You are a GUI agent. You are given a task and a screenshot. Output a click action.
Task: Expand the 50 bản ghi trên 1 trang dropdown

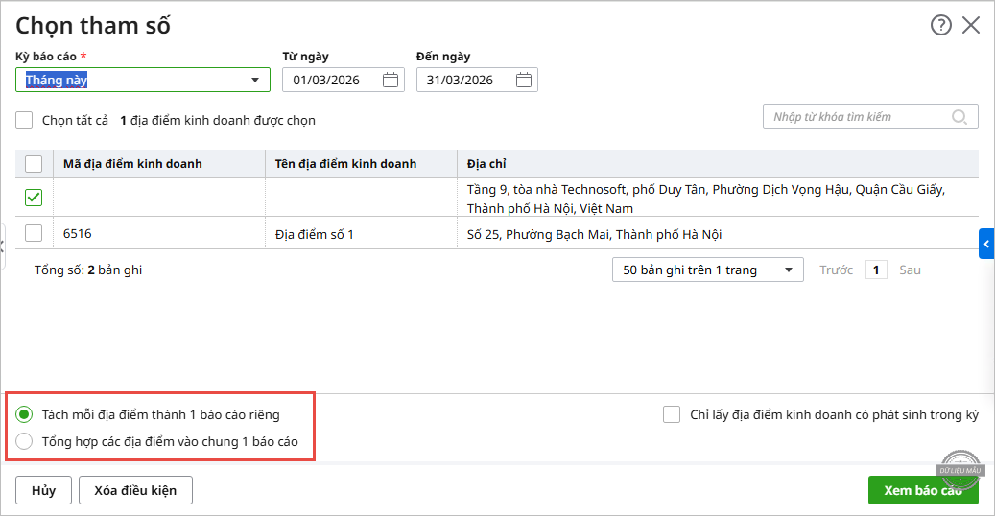point(708,270)
